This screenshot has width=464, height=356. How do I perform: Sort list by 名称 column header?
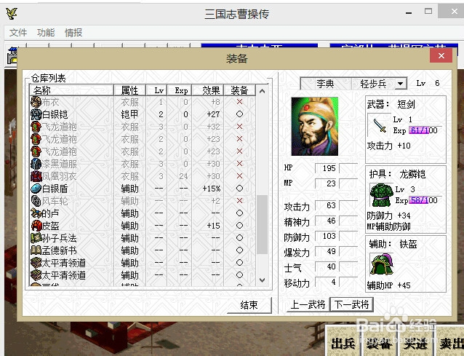tap(71, 90)
